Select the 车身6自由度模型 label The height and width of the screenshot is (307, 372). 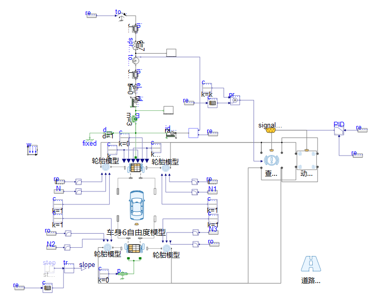pyautogui.click(x=136, y=232)
